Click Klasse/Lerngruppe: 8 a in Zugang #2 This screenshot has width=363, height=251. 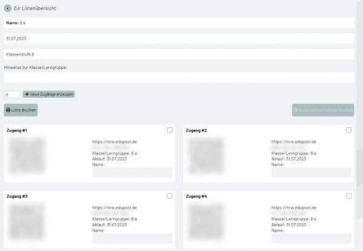coord(294,153)
